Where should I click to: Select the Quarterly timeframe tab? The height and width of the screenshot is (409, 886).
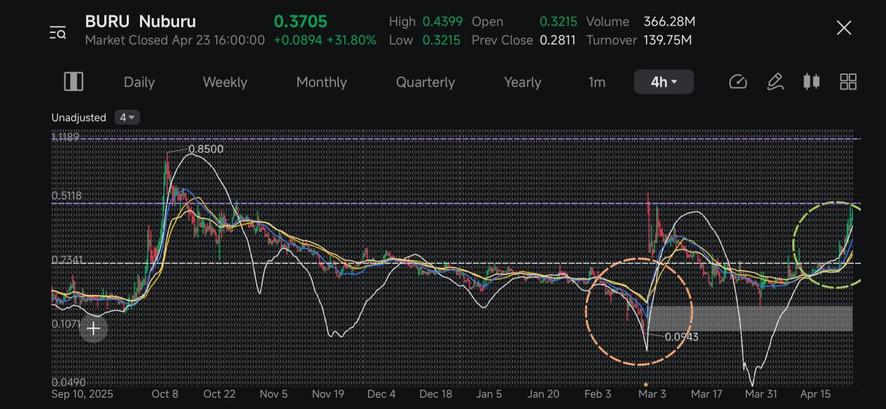point(426,82)
